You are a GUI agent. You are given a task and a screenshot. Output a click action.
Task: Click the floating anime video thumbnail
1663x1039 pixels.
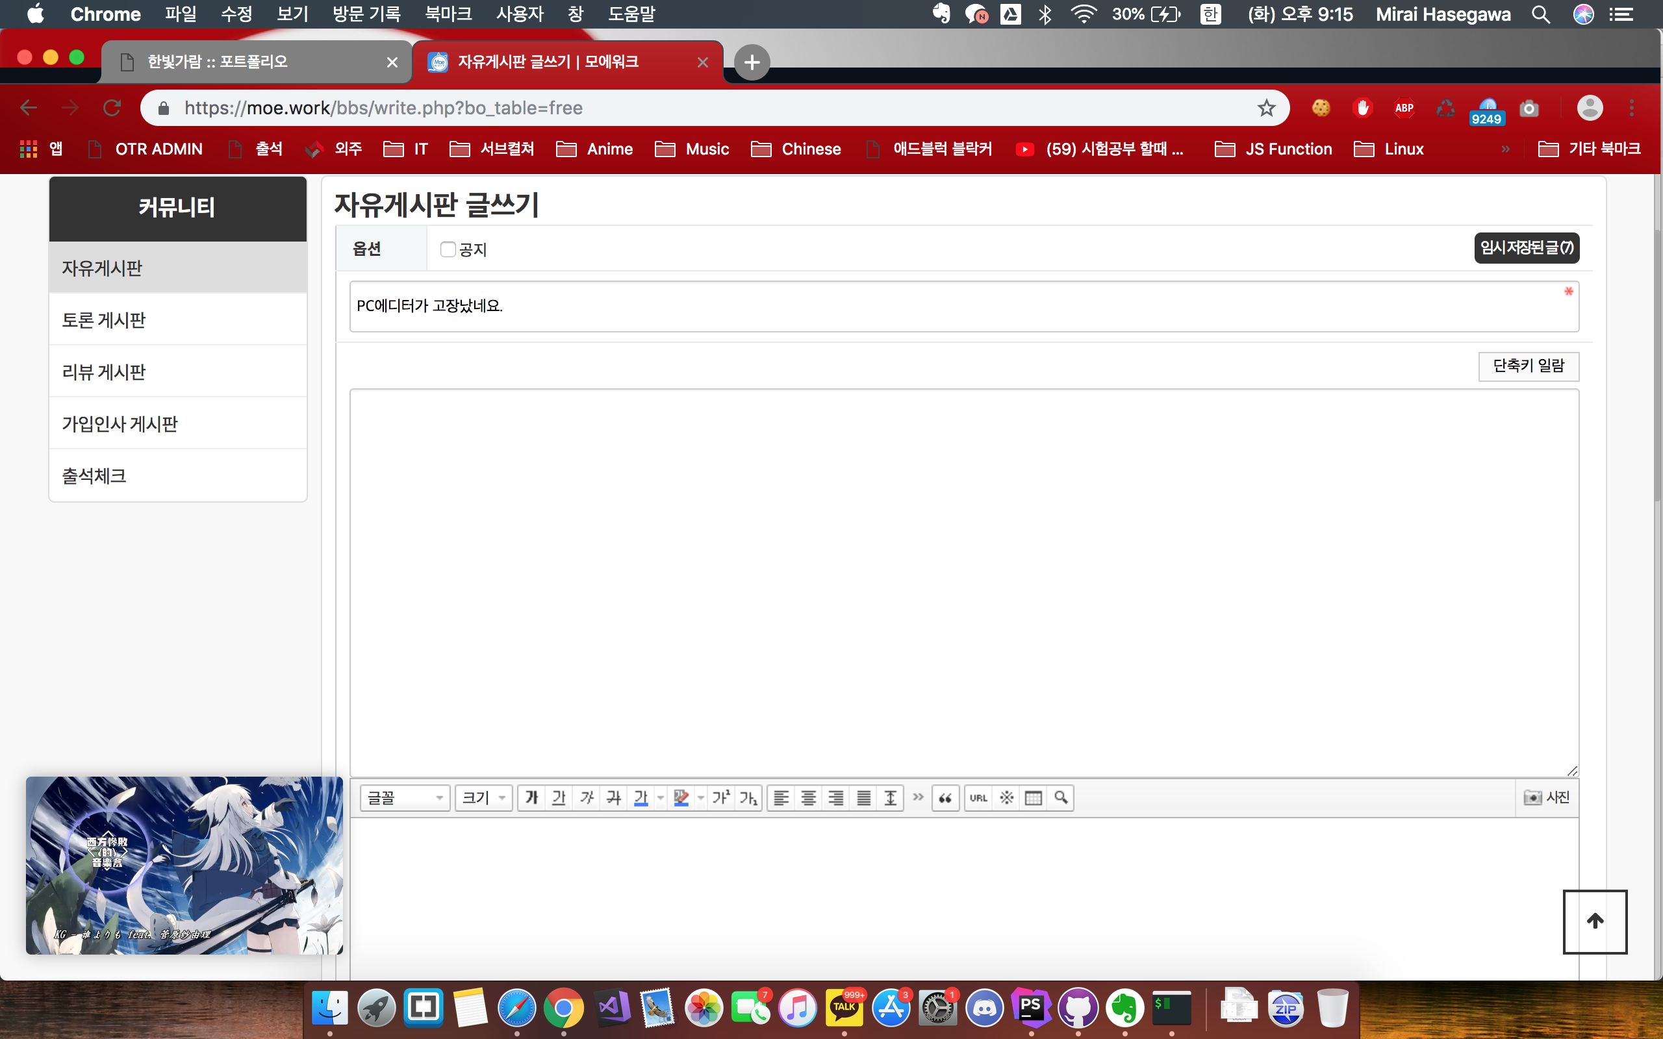coord(184,865)
